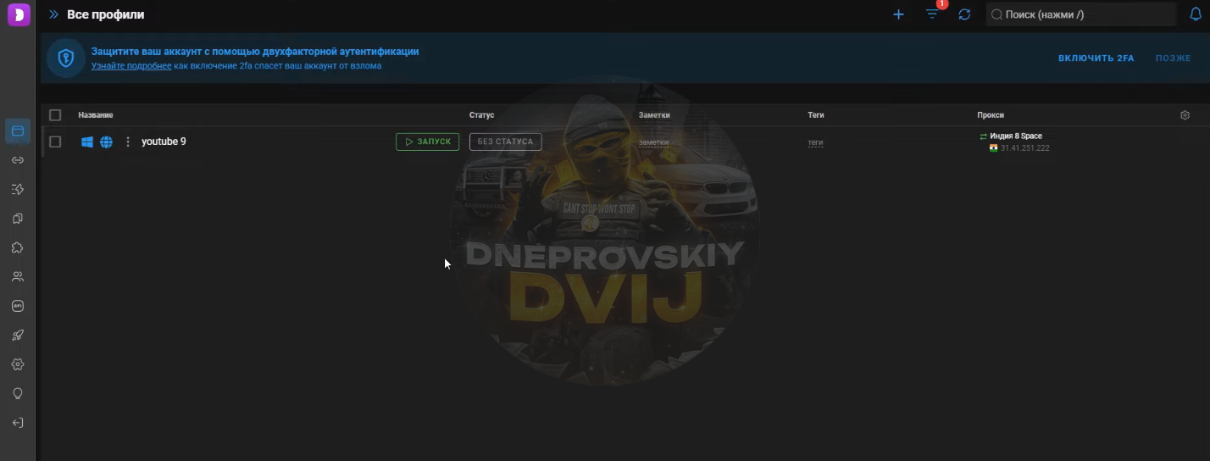Open the browser profiles section in sidebar
The height and width of the screenshot is (461, 1210).
tap(18, 131)
